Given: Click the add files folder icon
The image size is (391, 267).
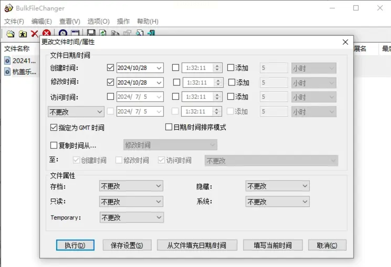Looking at the screenshot, I should point(10,34).
